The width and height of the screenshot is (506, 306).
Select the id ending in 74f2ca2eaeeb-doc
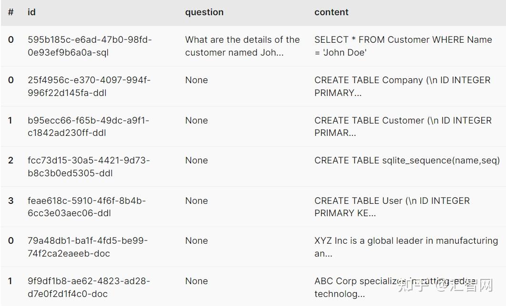coord(88,247)
